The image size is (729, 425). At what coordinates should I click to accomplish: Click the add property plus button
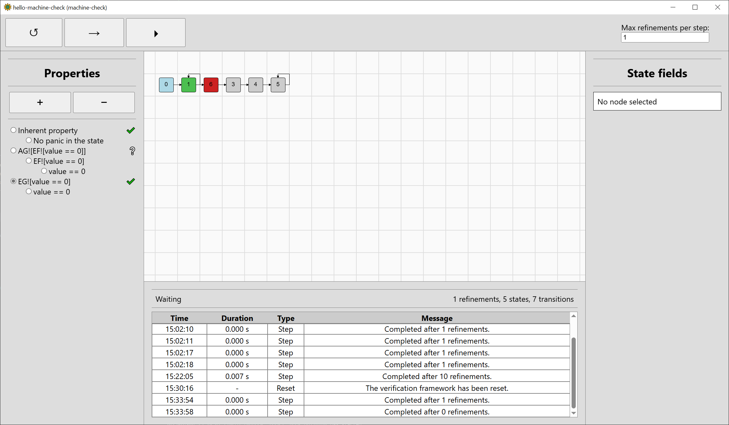40,102
